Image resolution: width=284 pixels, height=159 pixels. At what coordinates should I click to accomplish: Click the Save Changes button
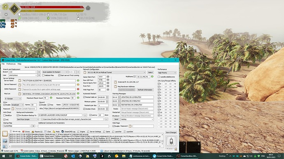171,132
